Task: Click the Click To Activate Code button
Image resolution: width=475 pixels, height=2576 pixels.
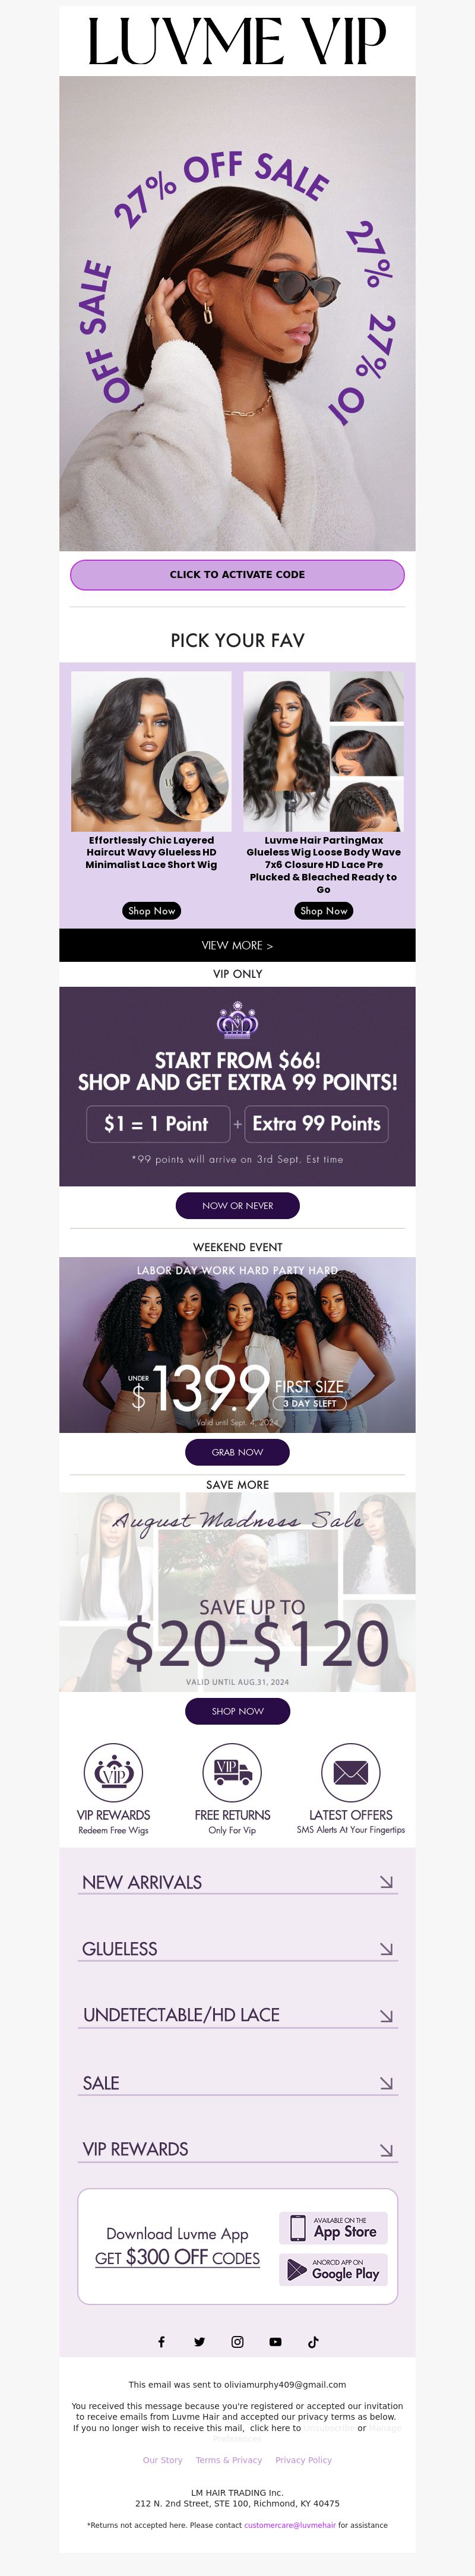Action: (x=237, y=575)
